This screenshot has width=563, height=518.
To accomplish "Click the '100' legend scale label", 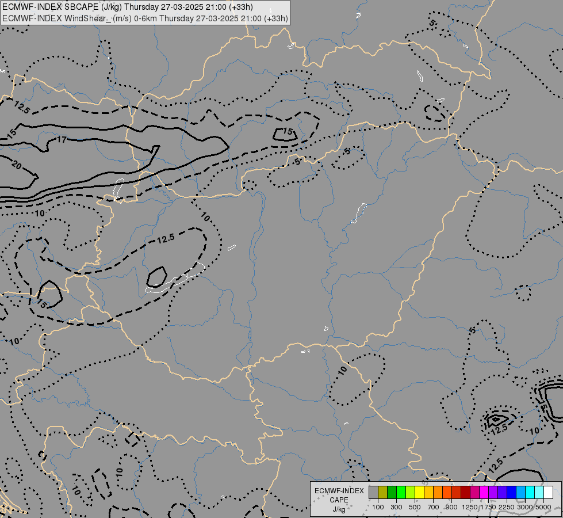I will pos(378,507).
